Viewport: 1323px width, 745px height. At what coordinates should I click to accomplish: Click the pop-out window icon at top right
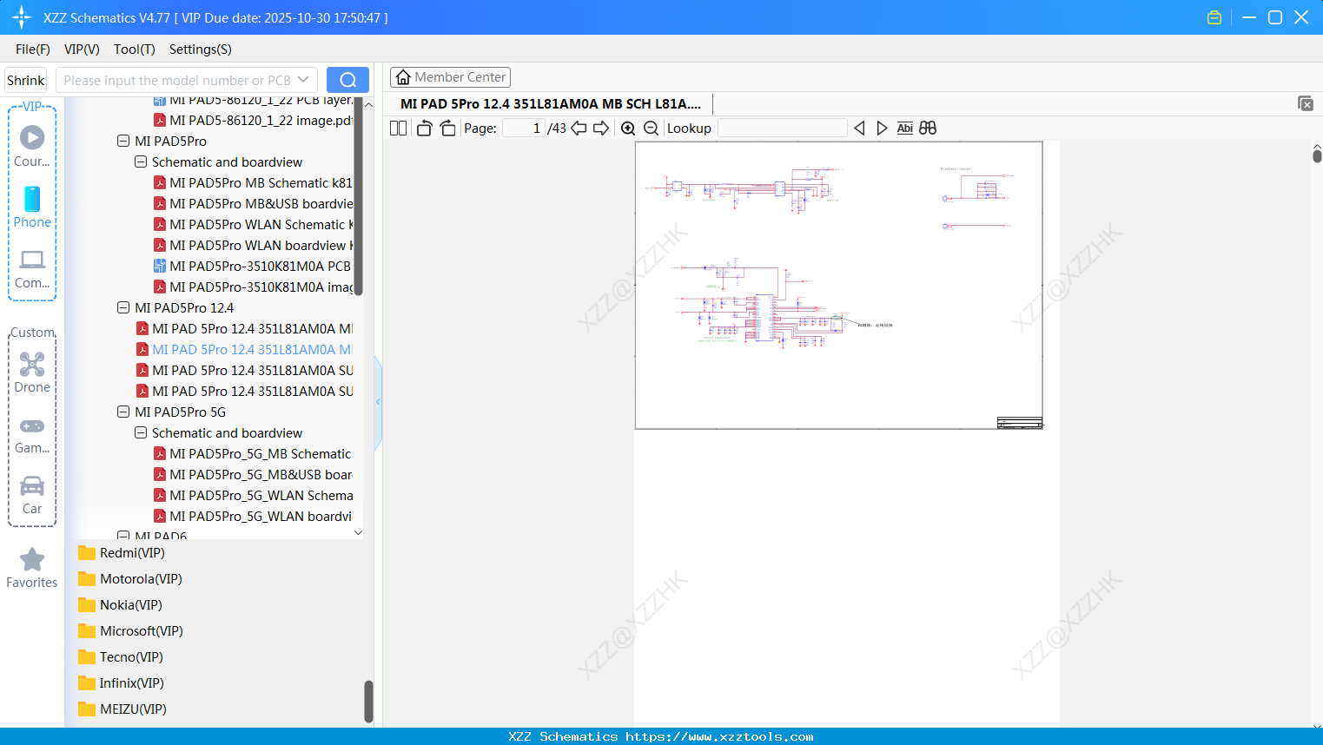point(1305,103)
